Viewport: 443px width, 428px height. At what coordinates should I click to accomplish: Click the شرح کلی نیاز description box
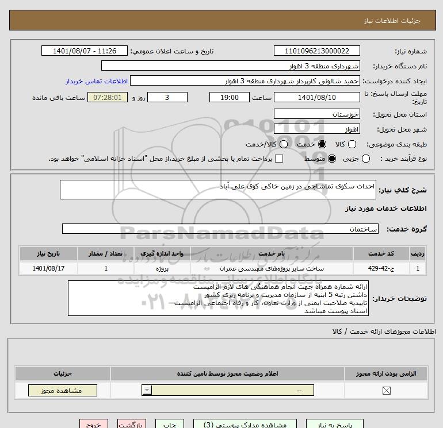coord(218,190)
